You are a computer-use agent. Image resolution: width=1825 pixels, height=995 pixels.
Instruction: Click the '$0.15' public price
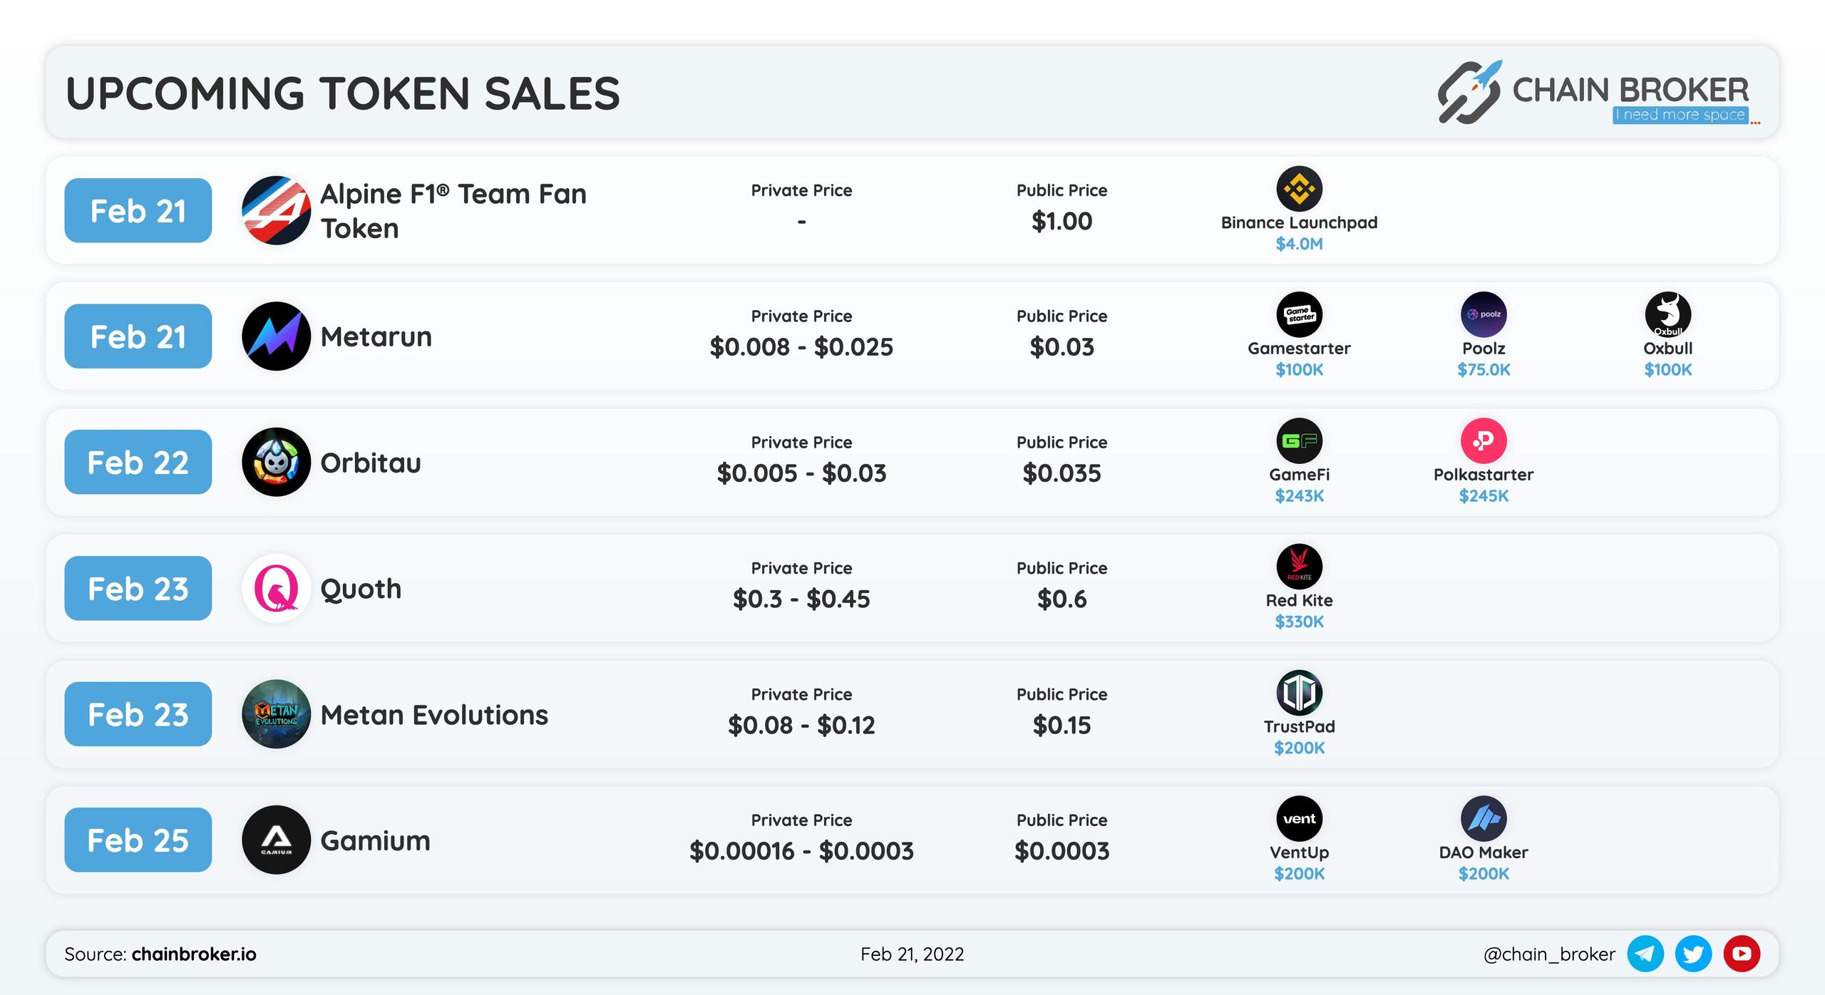(1061, 725)
